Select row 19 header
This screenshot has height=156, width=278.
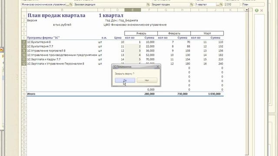click(x=24, y=94)
